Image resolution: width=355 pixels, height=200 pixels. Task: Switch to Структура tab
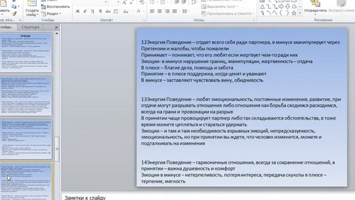(x=31, y=27)
